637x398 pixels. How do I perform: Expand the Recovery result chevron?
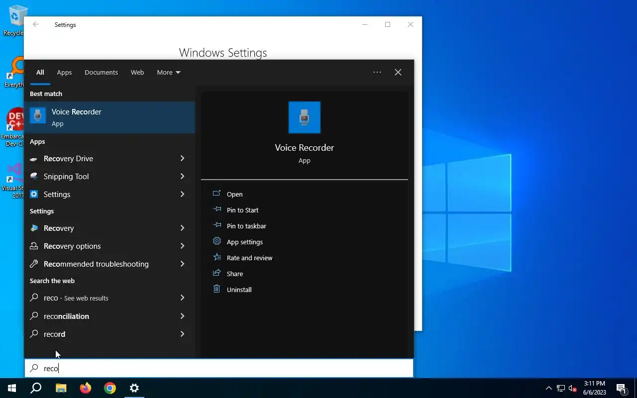(182, 228)
